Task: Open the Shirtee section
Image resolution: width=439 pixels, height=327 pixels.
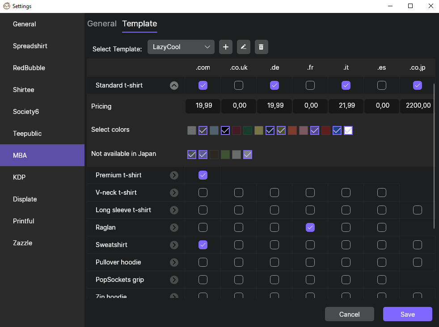Action: click(x=42, y=90)
